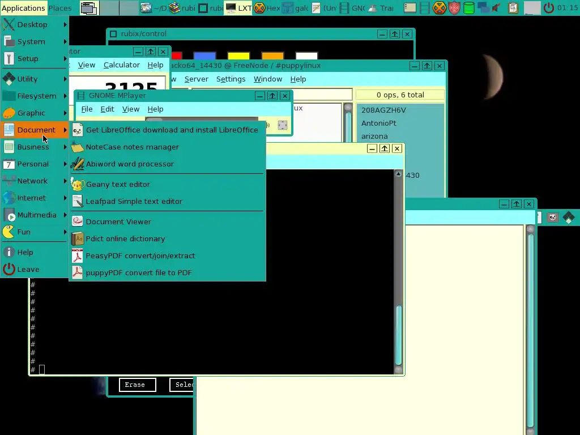
Task: Open the Places menu in top panel
Action: point(60,8)
